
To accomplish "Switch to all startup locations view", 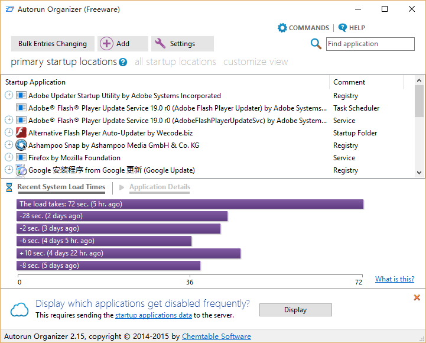I will coord(175,62).
